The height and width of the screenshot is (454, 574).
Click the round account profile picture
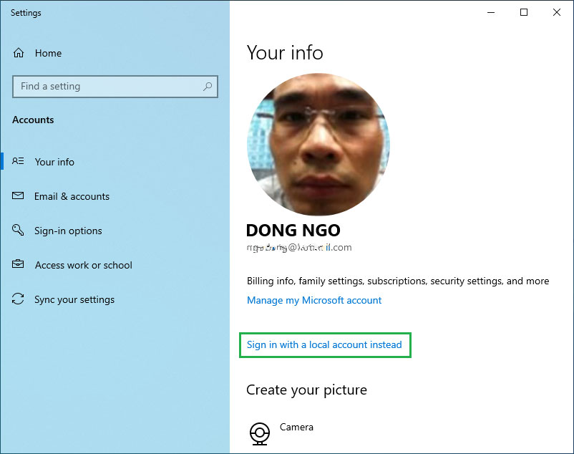318,145
